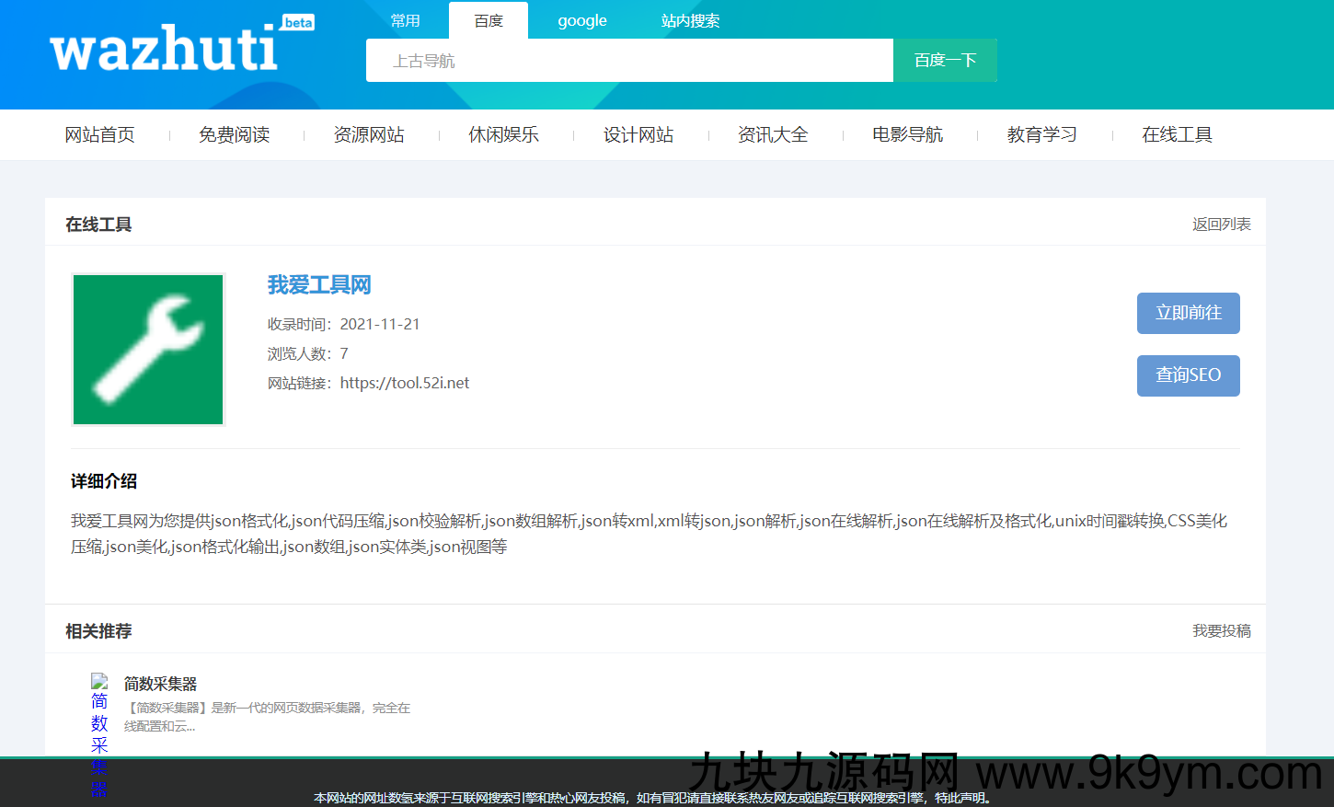Select the 站内搜索 search tab
Viewport: 1334px width, 807px height.
pos(690,20)
